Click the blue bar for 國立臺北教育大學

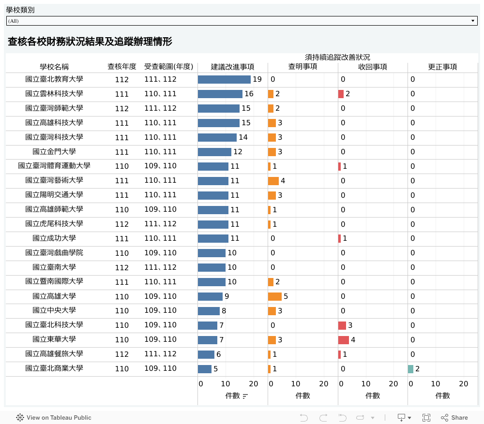[x=224, y=79]
